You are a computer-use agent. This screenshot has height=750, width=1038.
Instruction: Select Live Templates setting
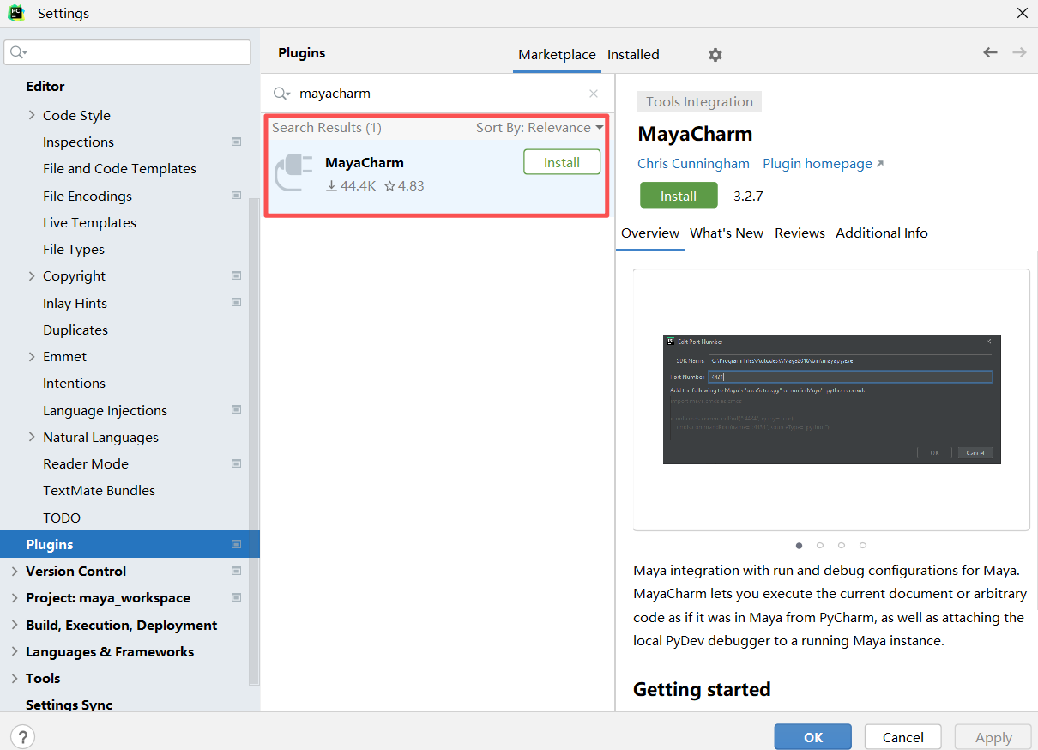click(x=89, y=222)
